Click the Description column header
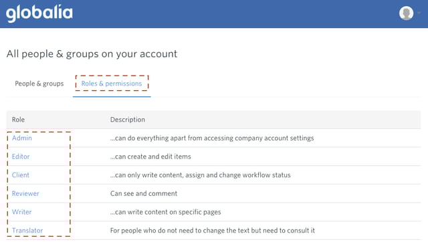This screenshot has height=242, width=428. (x=128, y=120)
